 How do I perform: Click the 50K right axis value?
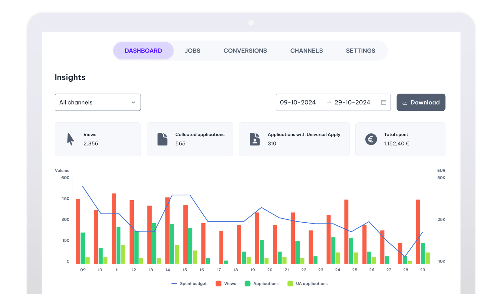pos(441,178)
